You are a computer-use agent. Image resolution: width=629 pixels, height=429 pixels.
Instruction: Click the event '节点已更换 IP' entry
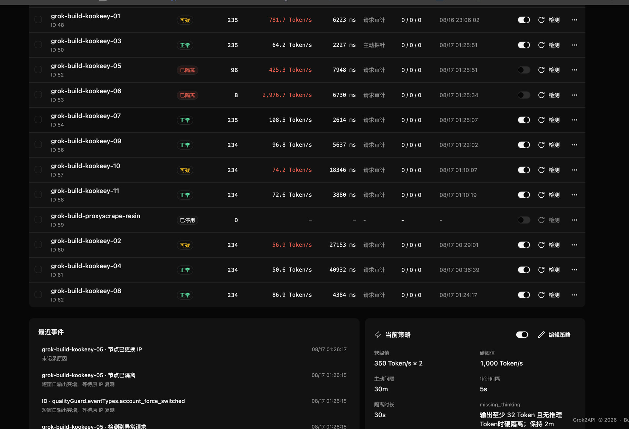coord(194,354)
